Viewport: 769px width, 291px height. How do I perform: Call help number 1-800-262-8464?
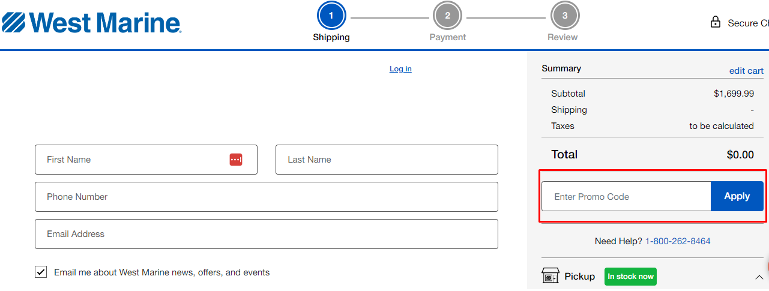click(x=678, y=241)
